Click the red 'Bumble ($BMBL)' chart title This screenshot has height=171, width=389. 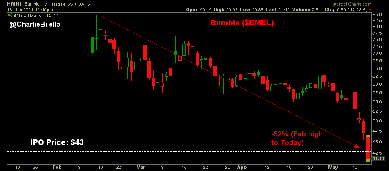pos(242,23)
